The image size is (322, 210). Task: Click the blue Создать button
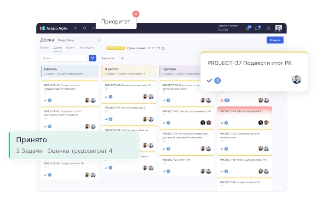[x=275, y=40]
